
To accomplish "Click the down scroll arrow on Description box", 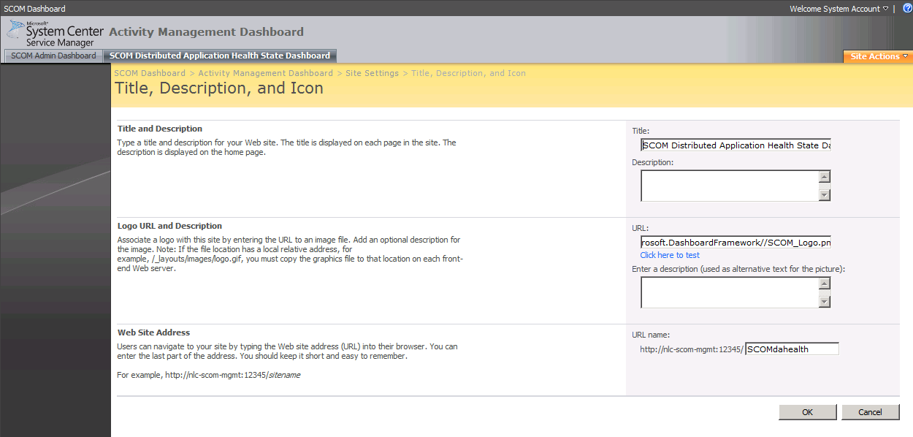I will 825,196.
